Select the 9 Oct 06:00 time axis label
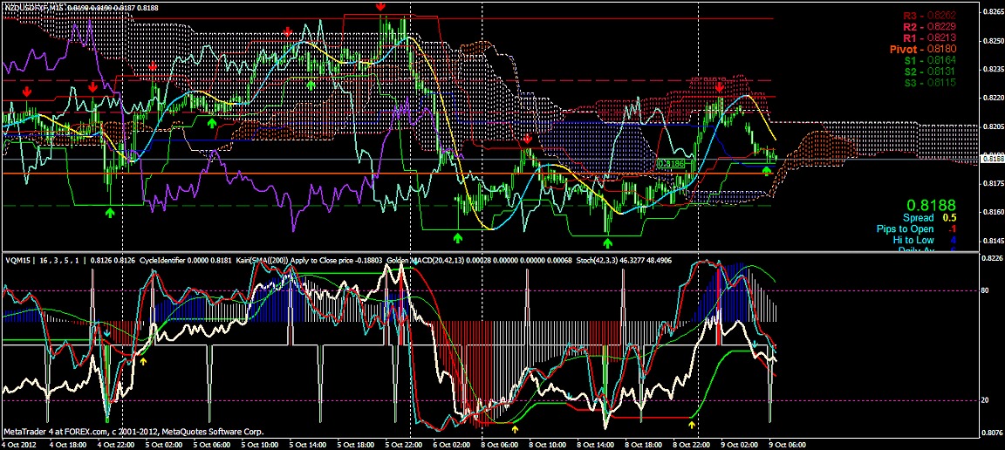 [x=759, y=444]
